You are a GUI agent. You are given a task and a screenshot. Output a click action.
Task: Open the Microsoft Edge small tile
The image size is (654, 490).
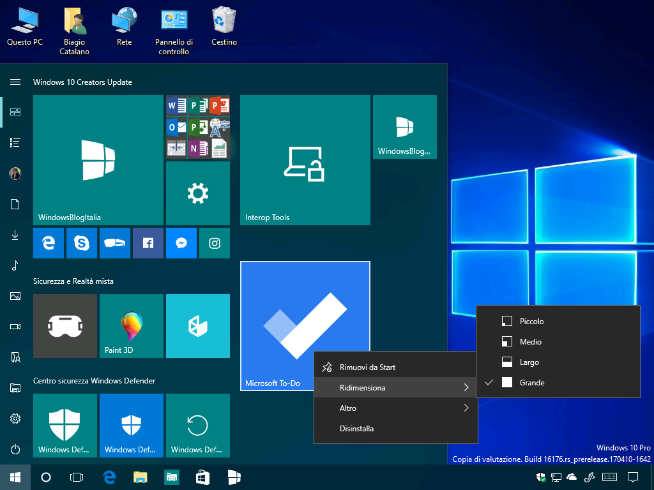pos(49,243)
